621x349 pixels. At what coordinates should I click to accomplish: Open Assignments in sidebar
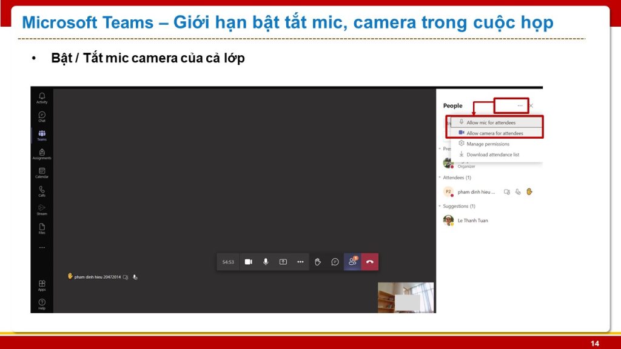(42, 154)
